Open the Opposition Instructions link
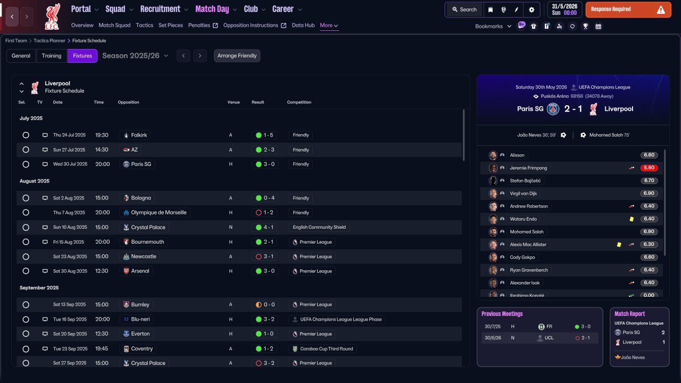 click(x=254, y=25)
